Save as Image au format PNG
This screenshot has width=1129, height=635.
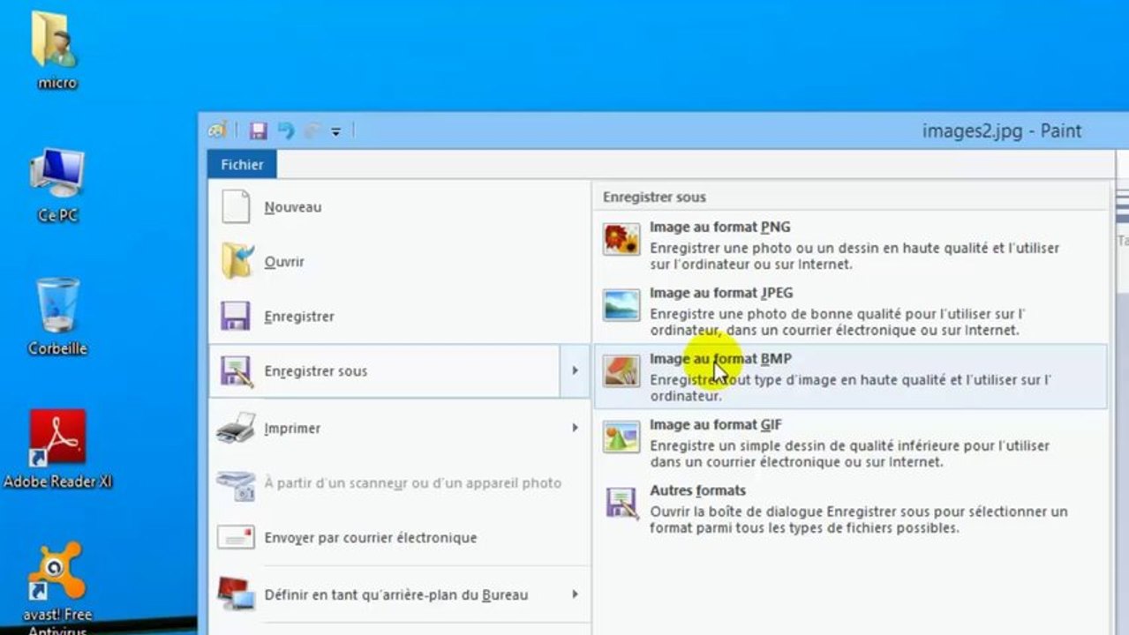[851, 244]
